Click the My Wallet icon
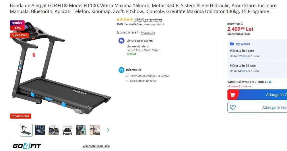Viewport: 287px width, 151px height. click(232, 44)
